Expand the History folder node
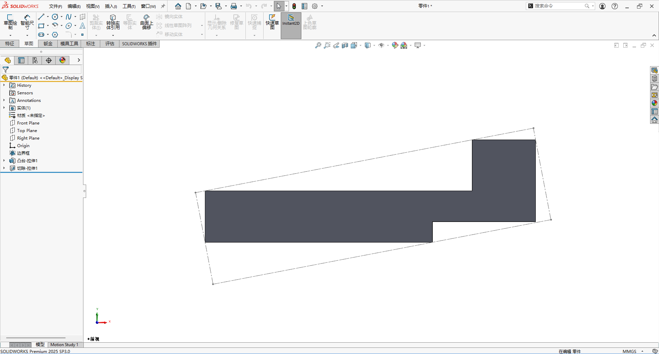 coord(4,85)
